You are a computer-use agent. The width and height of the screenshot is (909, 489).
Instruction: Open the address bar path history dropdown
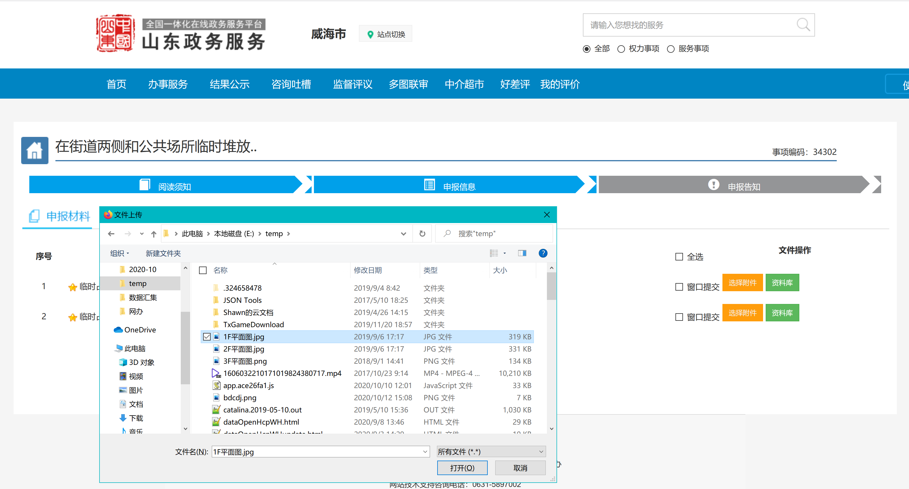coord(403,233)
